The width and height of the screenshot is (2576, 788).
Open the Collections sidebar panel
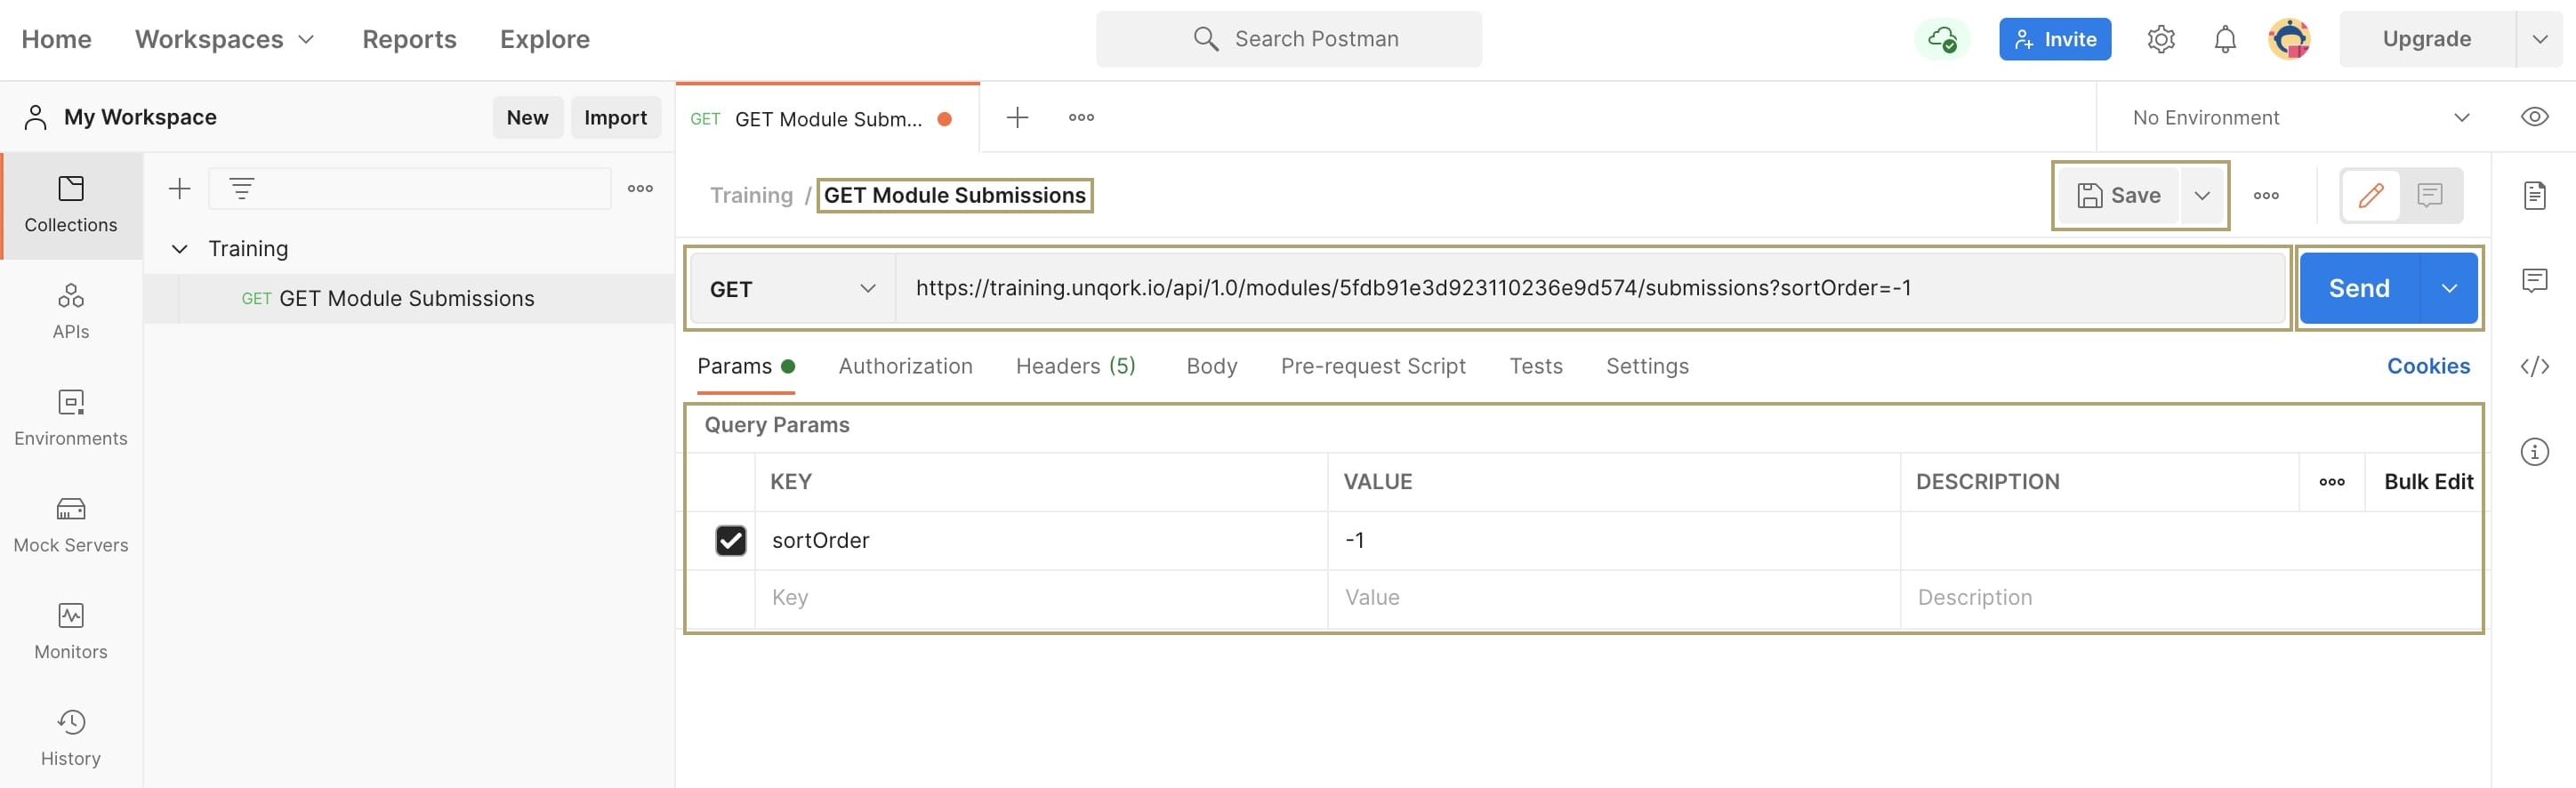(71, 205)
